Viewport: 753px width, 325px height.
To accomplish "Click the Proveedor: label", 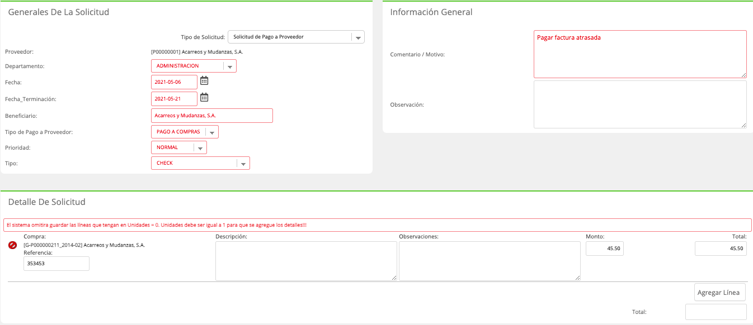I will coord(20,52).
